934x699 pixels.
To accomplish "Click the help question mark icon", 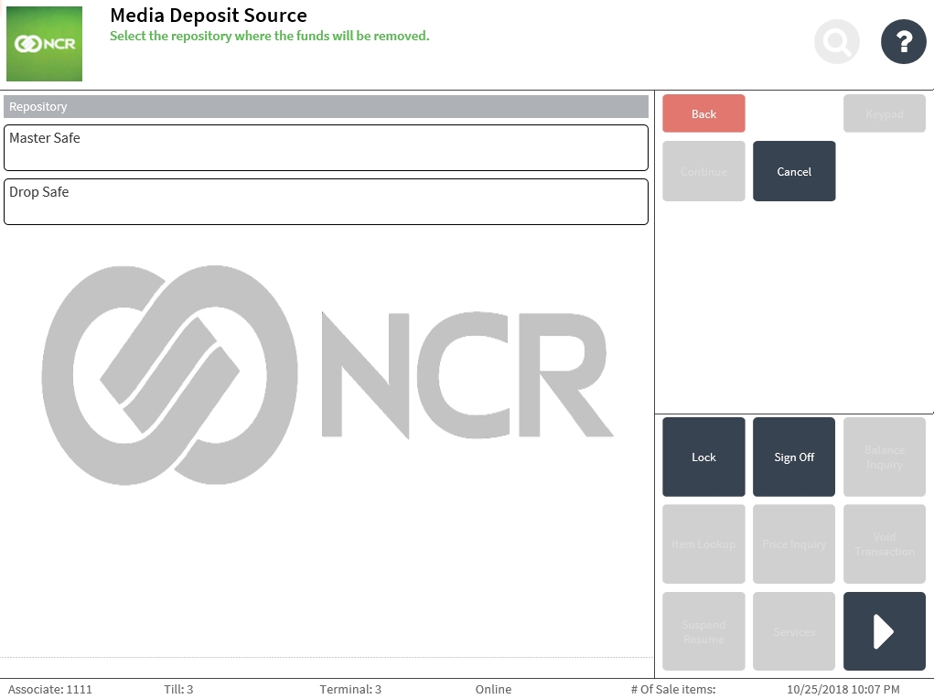I will click(903, 41).
